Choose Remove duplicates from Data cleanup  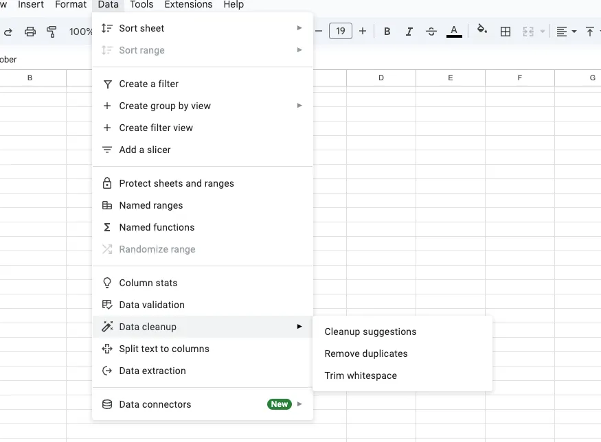click(366, 353)
